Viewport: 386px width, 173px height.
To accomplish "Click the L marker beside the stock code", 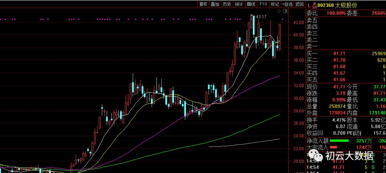I will click(309, 5).
